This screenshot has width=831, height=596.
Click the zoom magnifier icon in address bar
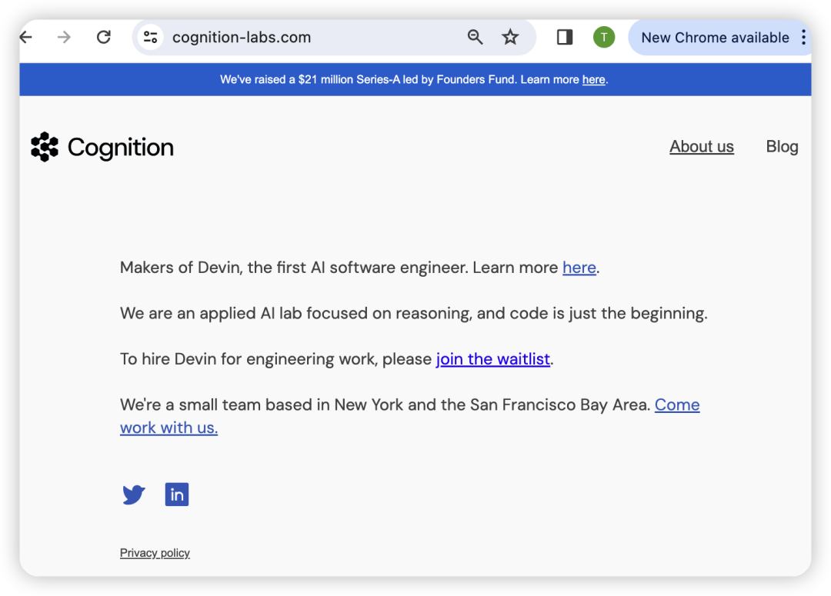click(x=475, y=37)
